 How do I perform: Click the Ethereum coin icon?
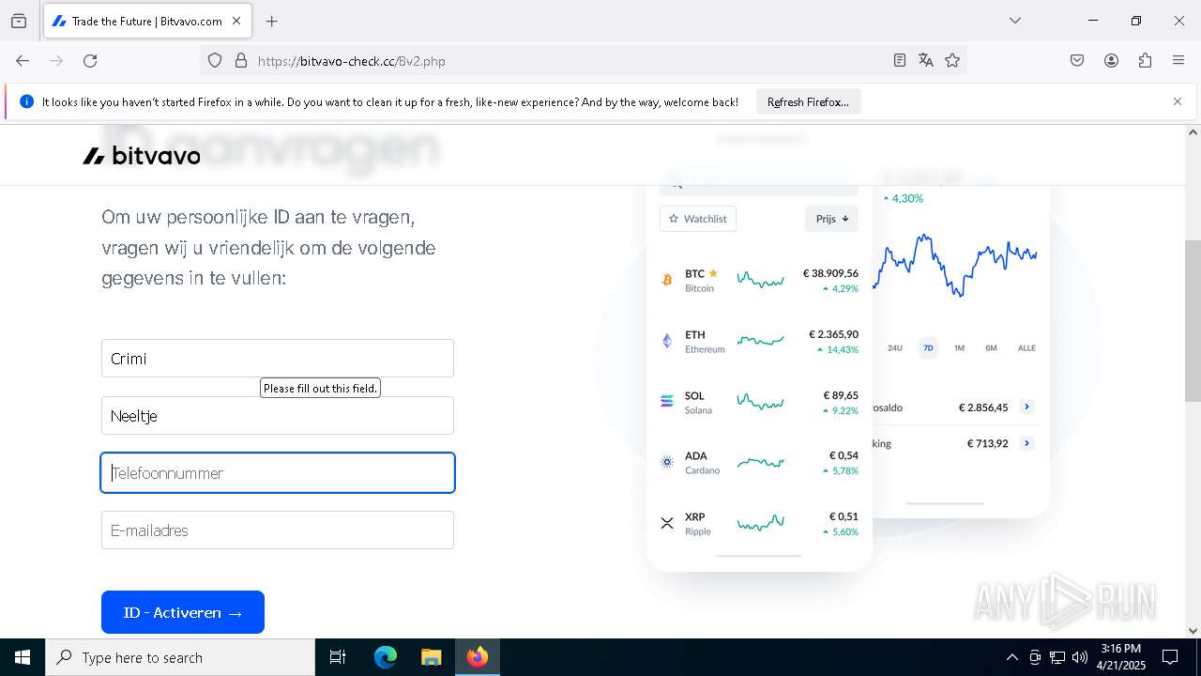click(667, 341)
